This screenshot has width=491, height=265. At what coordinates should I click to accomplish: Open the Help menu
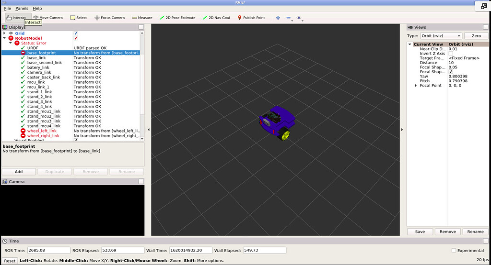(37, 9)
